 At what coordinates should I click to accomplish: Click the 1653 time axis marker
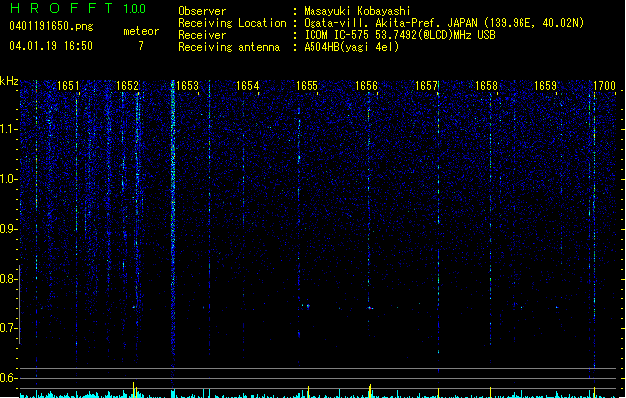(x=188, y=86)
